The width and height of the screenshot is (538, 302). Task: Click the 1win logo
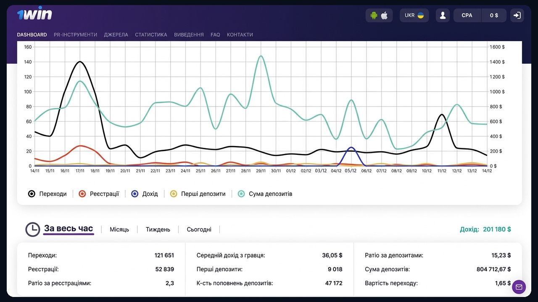(34, 13)
